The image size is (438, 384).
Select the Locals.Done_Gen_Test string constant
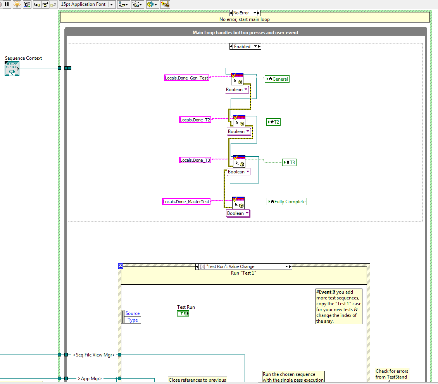click(x=186, y=78)
